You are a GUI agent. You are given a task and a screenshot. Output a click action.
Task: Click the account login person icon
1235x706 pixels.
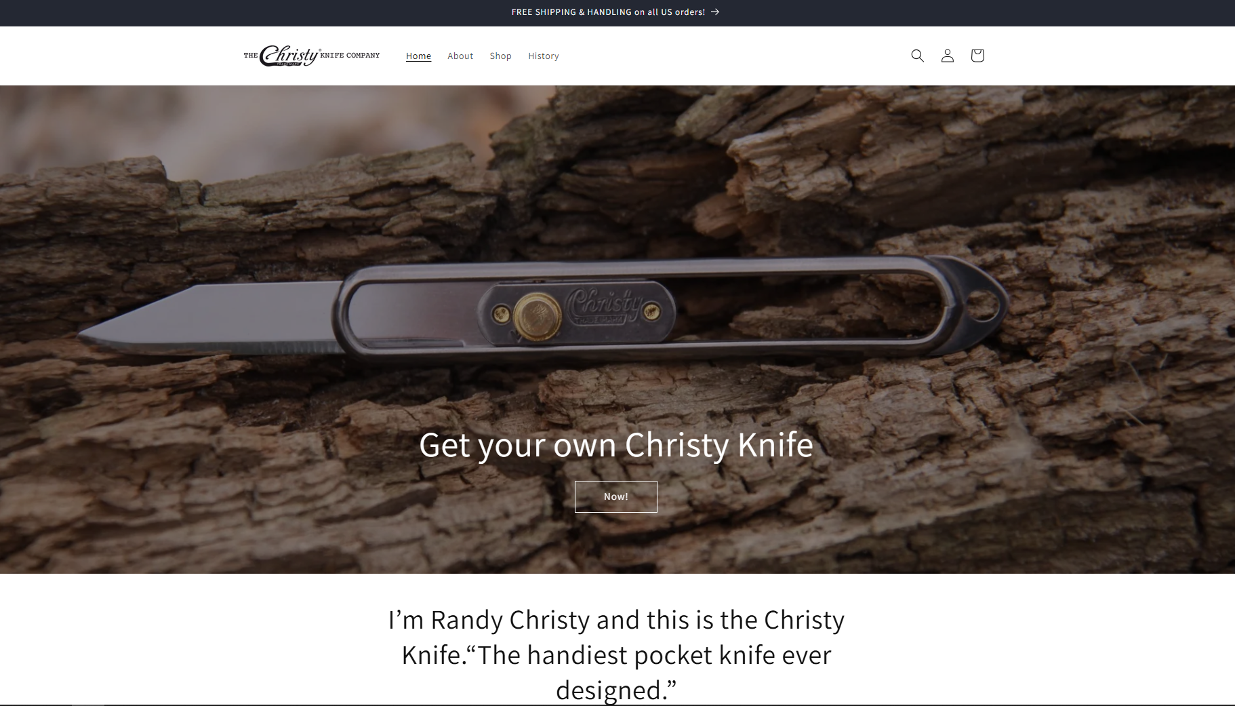(947, 56)
